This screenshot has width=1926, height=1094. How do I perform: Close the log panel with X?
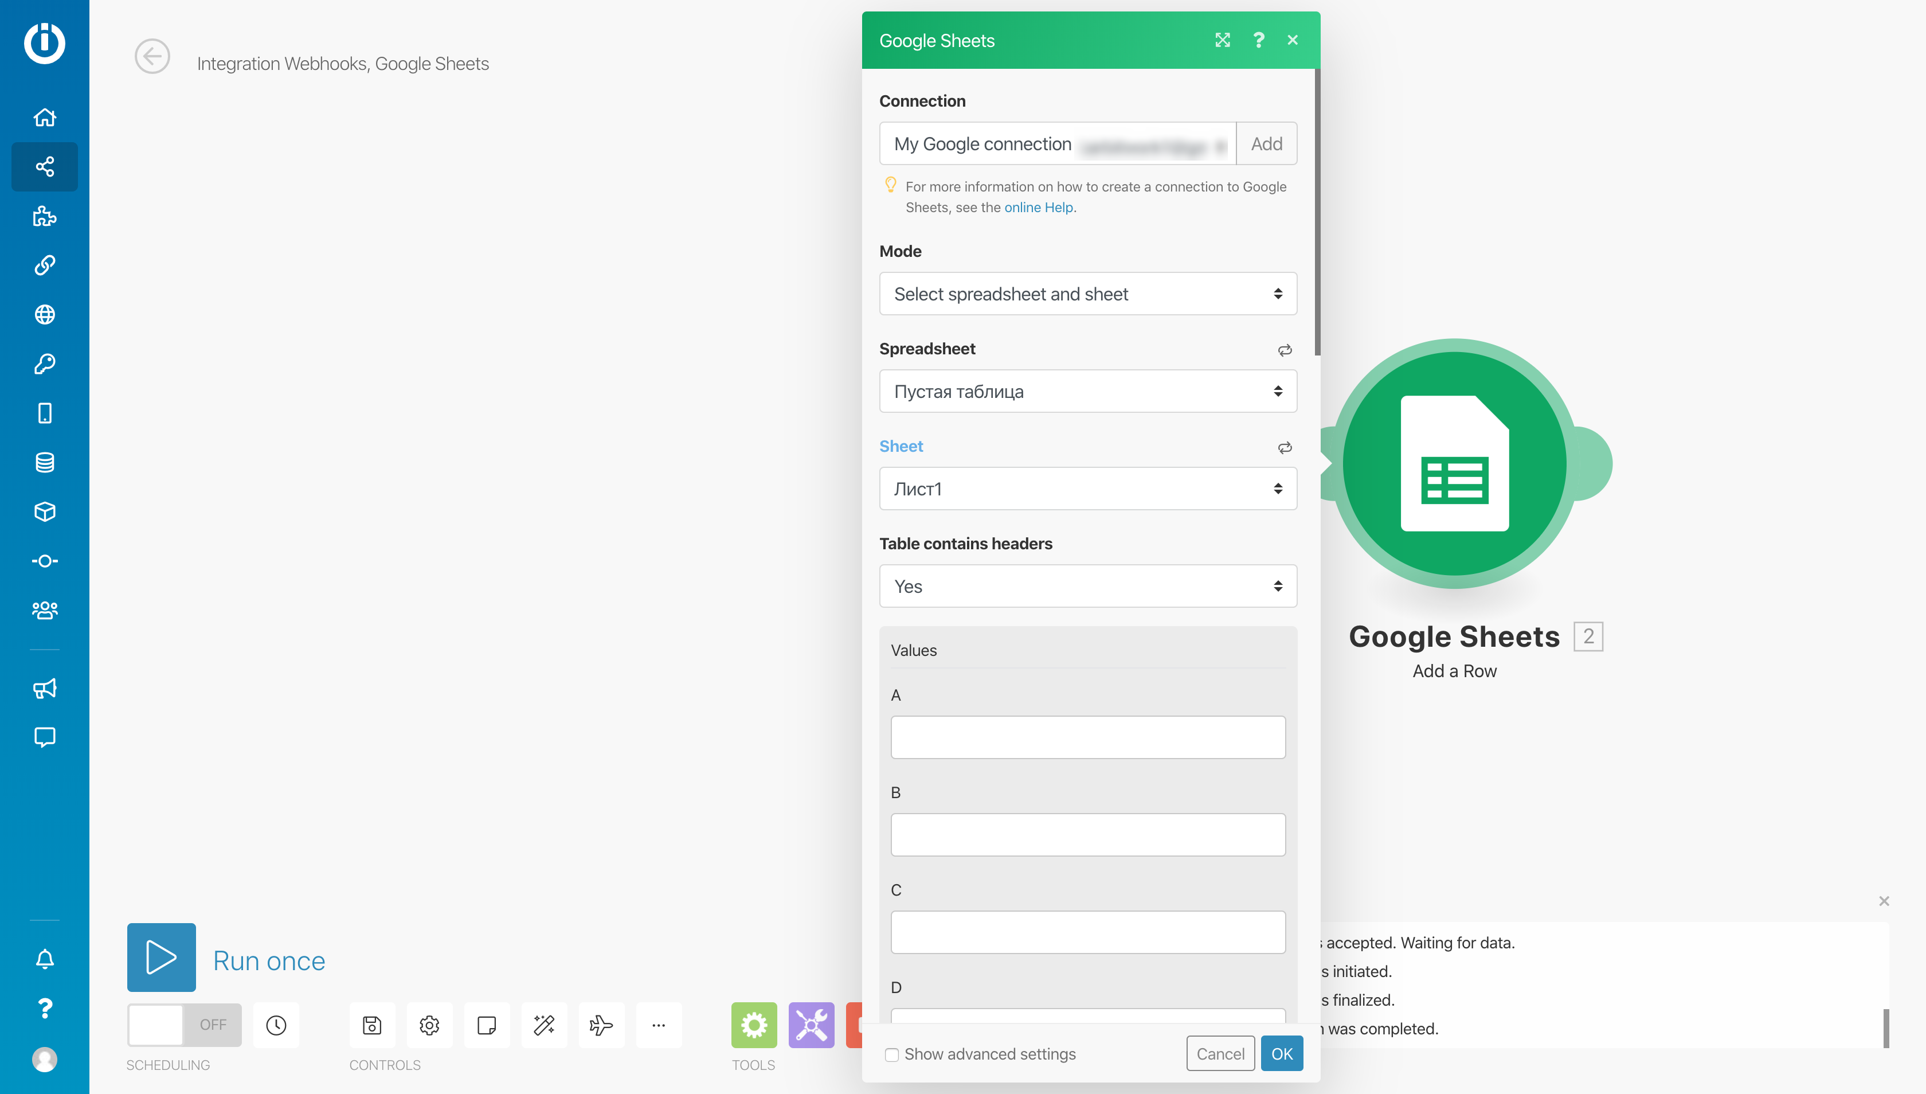[1884, 901]
